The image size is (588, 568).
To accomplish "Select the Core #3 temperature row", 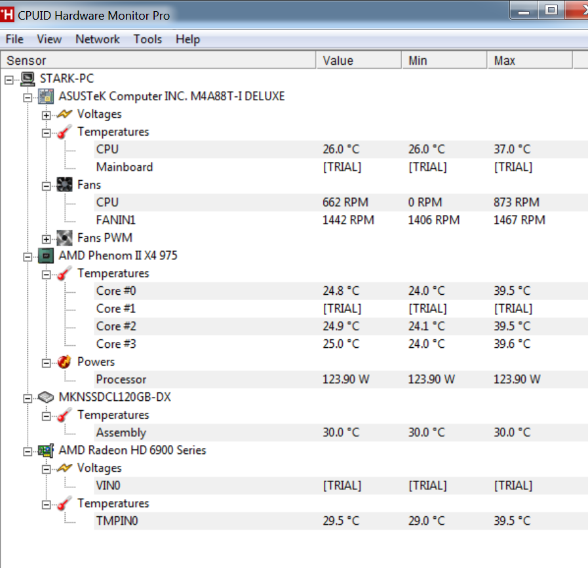I will pos(341,344).
